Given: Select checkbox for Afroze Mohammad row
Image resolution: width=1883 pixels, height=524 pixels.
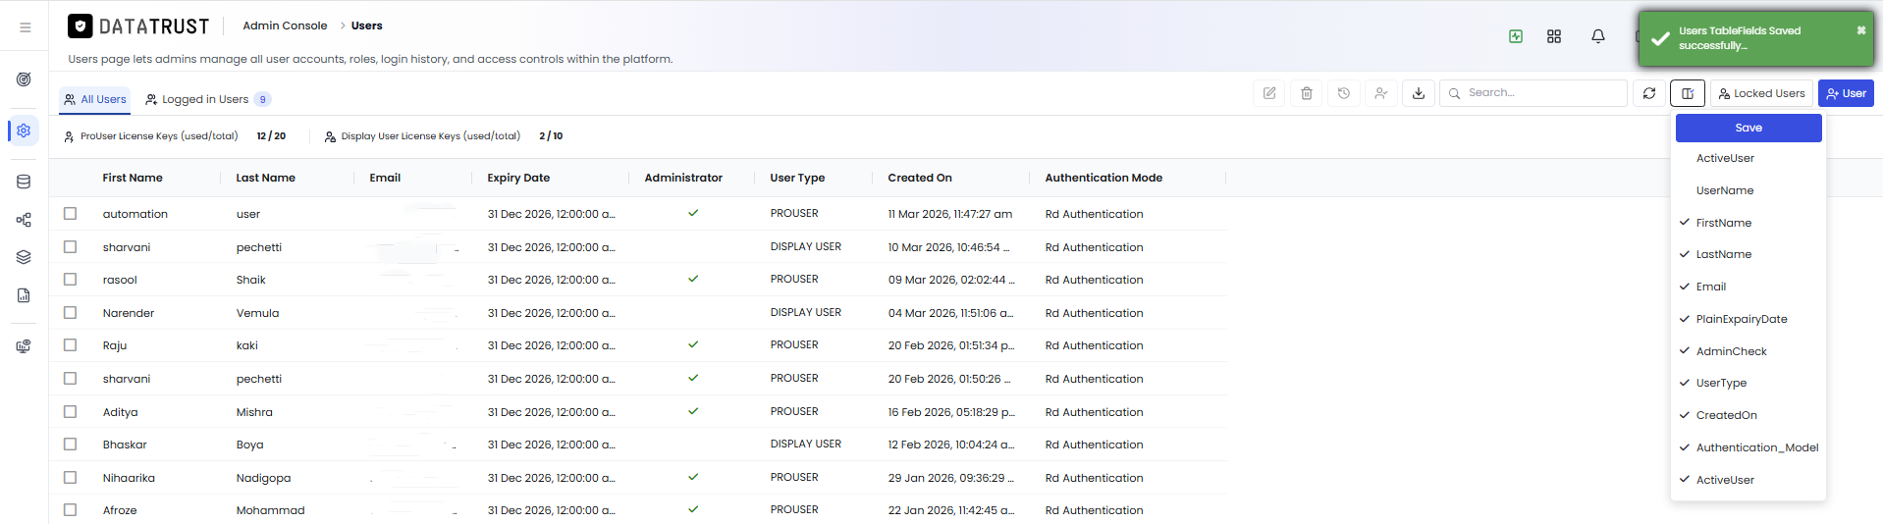Looking at the screenshot, I should pyautogui.click(x=70, y=509).
